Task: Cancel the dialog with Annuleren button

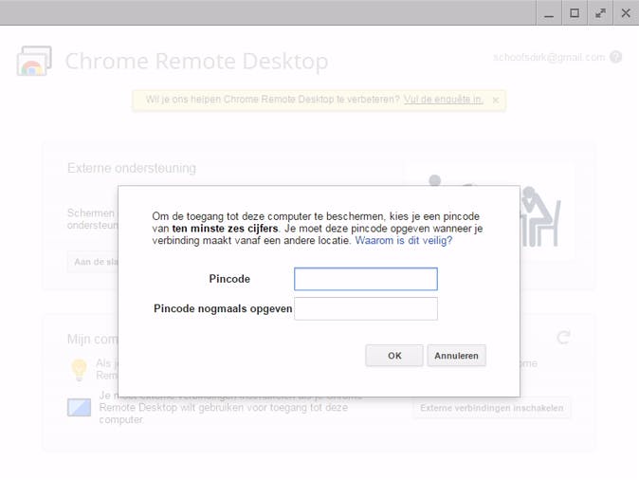Action: tap(456, 356)
